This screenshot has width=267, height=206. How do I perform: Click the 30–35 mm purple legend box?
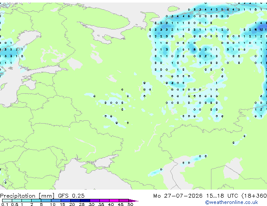click(x=95, y=201)
